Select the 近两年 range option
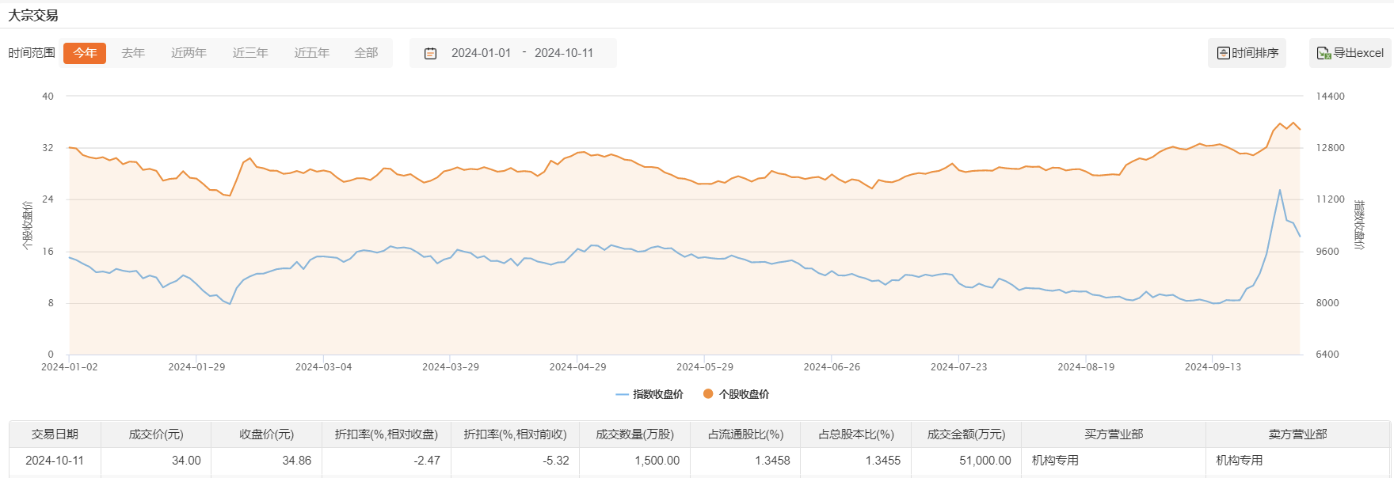Image resolution: width=1394 pixels, height=478 pixels. pyautogui.click(x=189, y=53)
